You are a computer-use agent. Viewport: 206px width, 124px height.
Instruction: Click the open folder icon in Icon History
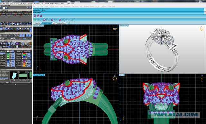click(x=6, y=8)
